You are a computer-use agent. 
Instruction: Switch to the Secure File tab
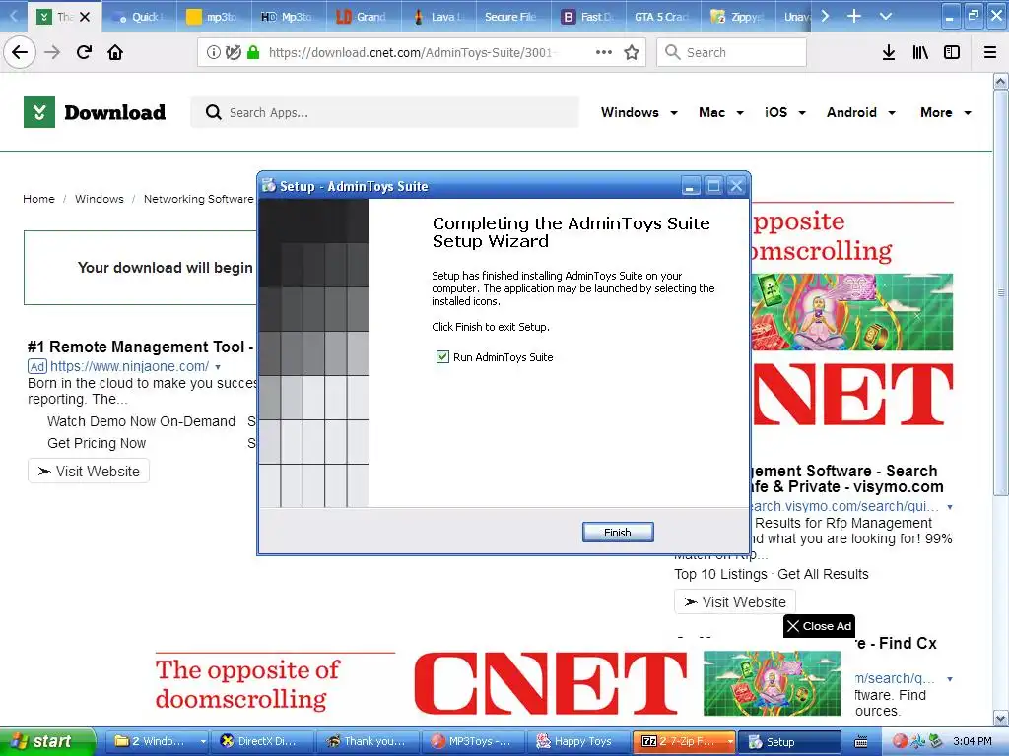tap(511, 17)
